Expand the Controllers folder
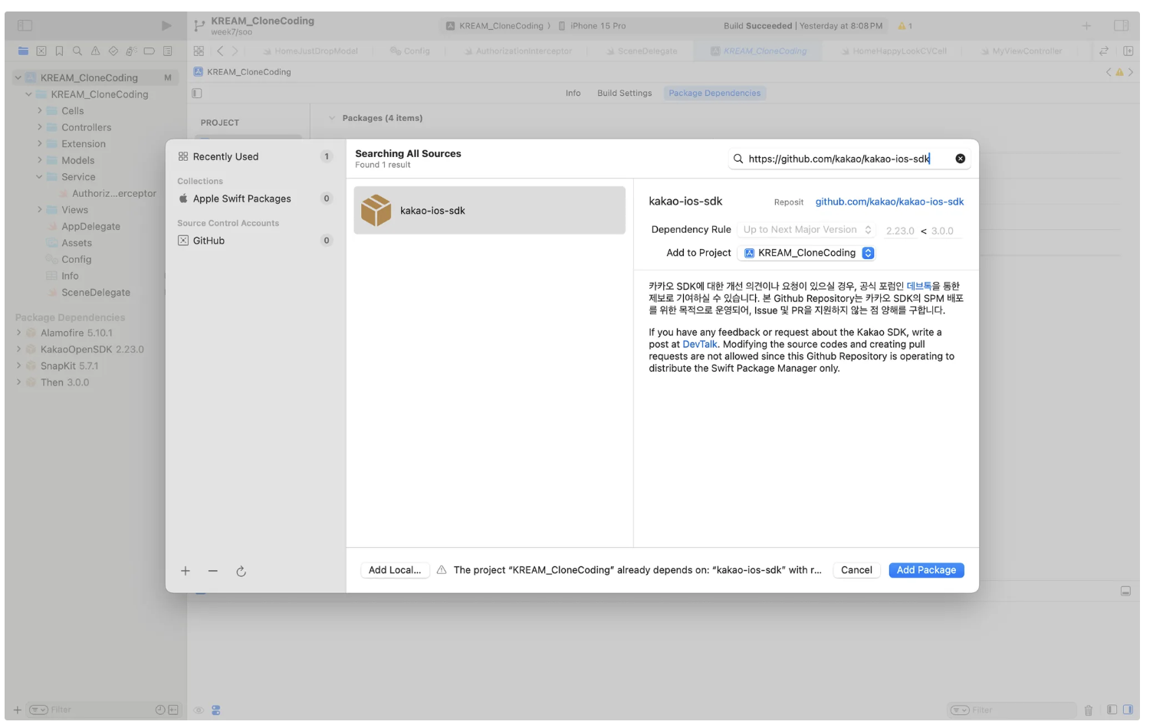The height and width of the screenshot is (728, 1153). point(40,127)
